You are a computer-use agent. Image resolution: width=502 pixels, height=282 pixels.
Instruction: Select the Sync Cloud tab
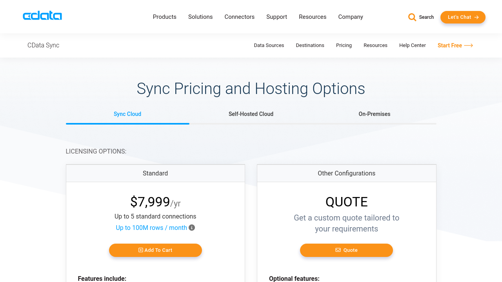tap(127, 114)
